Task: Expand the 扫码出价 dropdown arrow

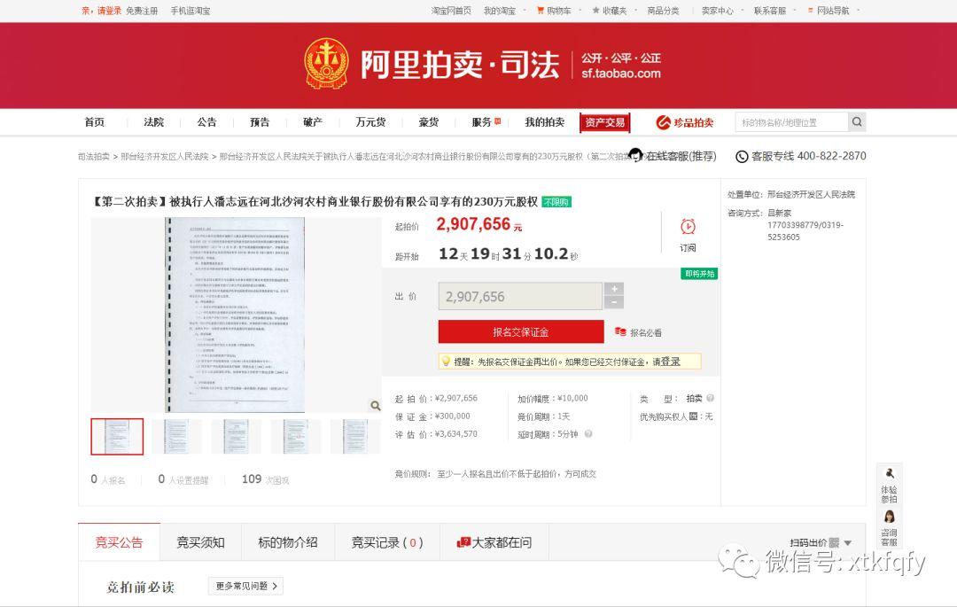Action: coord(848,543)
